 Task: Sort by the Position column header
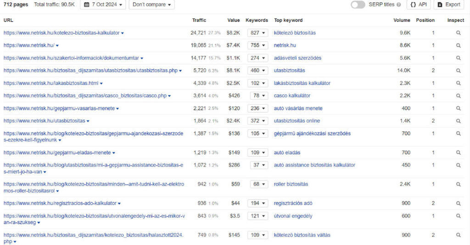coord(425,20)
